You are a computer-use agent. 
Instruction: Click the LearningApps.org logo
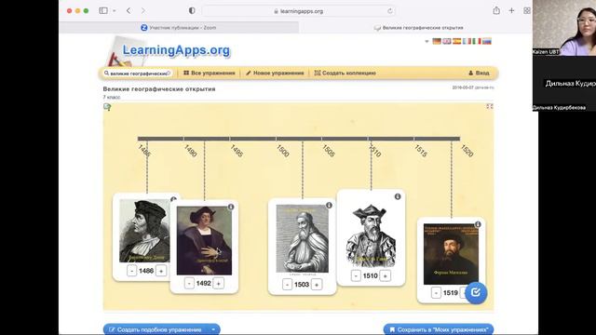point(176,49)
